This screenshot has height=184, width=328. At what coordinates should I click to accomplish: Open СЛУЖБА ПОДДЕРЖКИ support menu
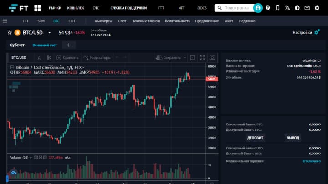pos(128,8)
